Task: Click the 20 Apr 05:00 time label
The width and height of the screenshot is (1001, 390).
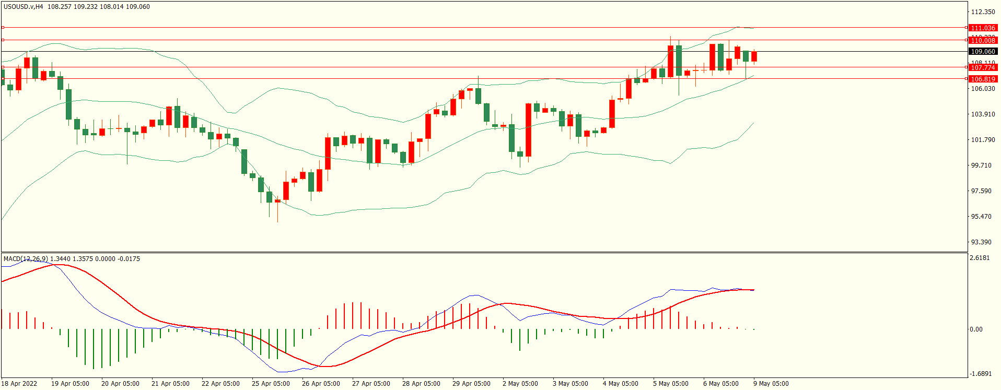Action: tap(120, 384)
